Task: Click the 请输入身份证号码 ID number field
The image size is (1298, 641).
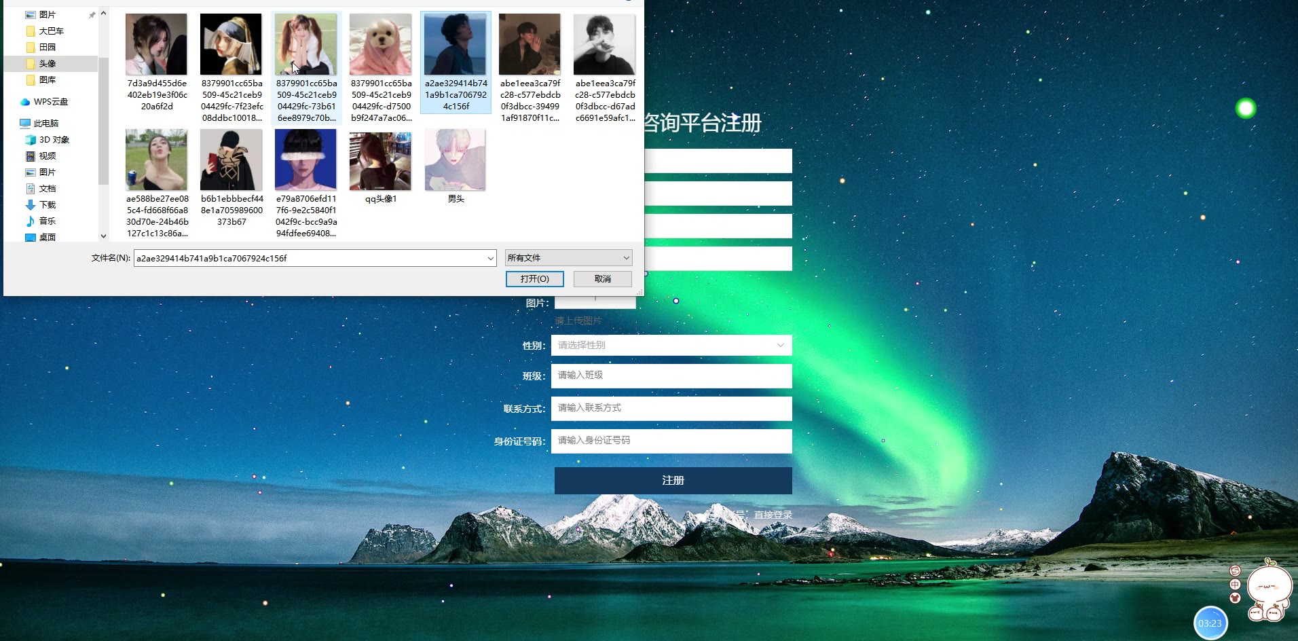Action: 671,441
